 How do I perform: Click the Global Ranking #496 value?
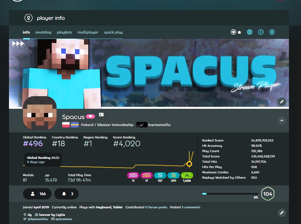(33, 143)
